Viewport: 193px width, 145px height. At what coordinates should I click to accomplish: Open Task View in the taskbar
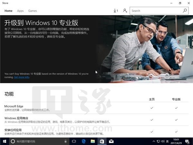[x=74, y=141]
